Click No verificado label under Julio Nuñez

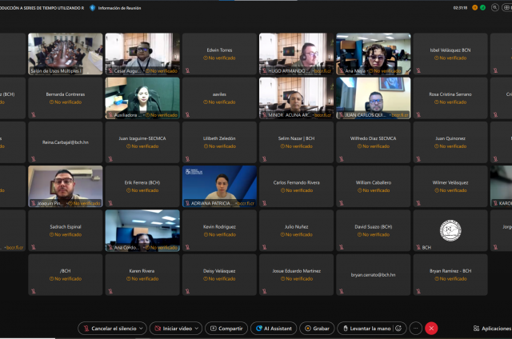pos(297,234)
